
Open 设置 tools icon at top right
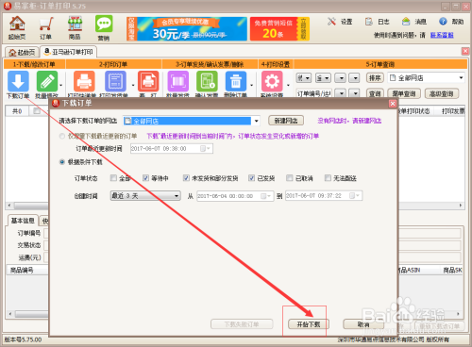340,22
